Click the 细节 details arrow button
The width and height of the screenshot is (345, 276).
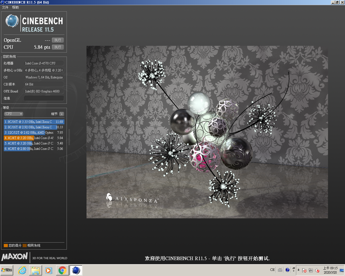pos(62,114)
